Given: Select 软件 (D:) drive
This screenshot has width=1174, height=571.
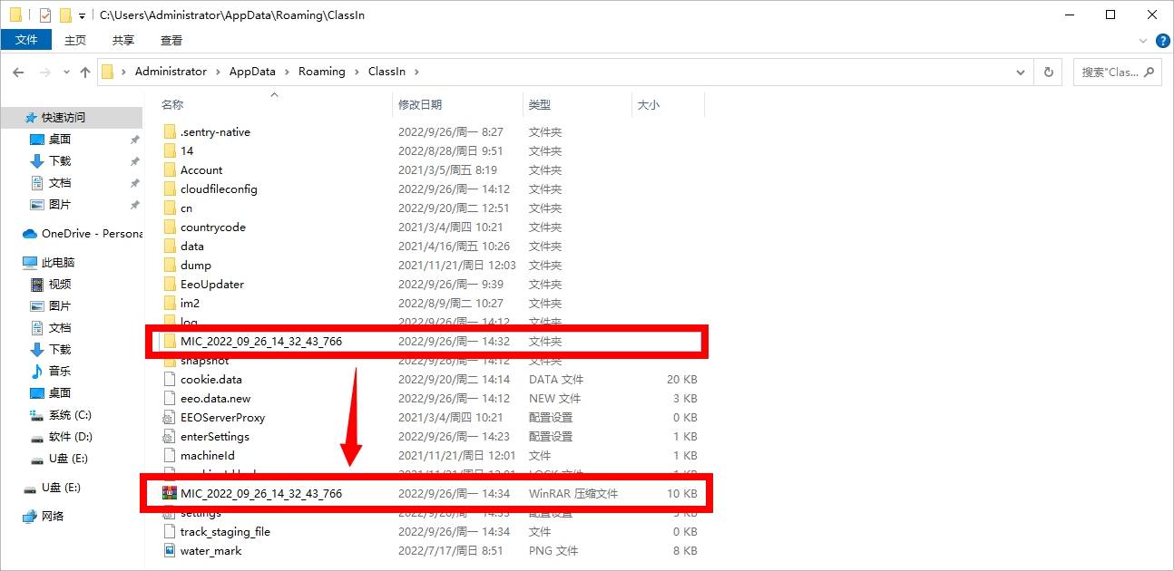Looking at the screenshot, I should [71, 436].
